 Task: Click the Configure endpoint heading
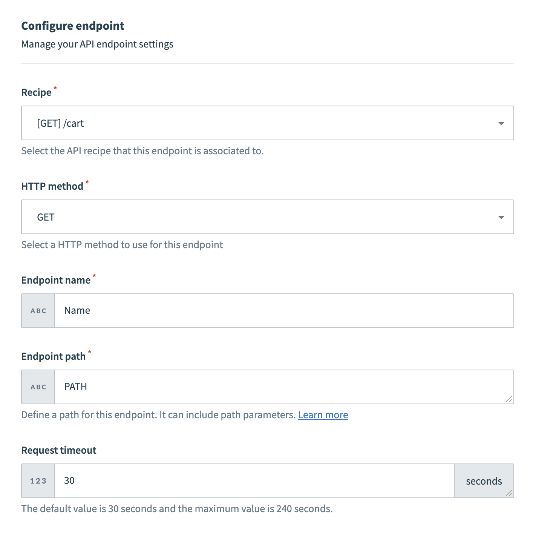72,26
